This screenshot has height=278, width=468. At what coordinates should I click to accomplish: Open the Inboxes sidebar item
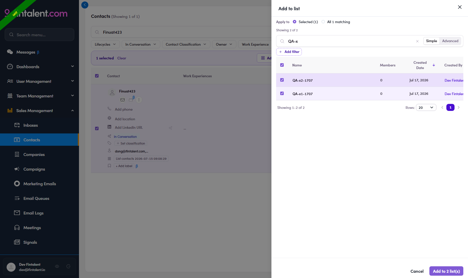(x=39, y=125)
